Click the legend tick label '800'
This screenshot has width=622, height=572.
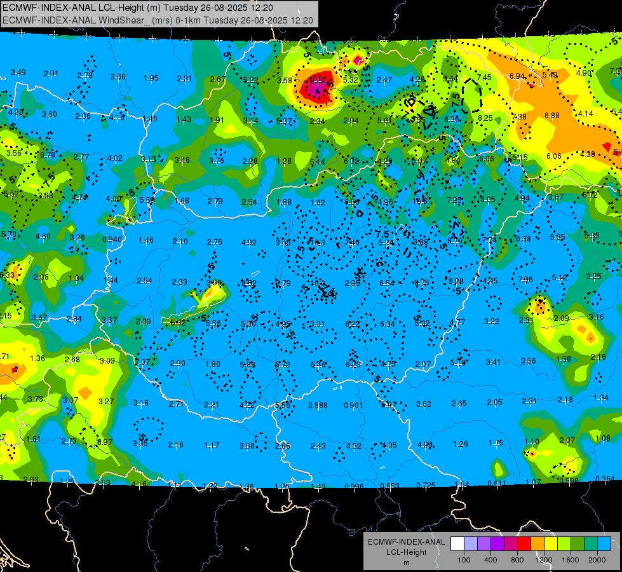[517, 560]
